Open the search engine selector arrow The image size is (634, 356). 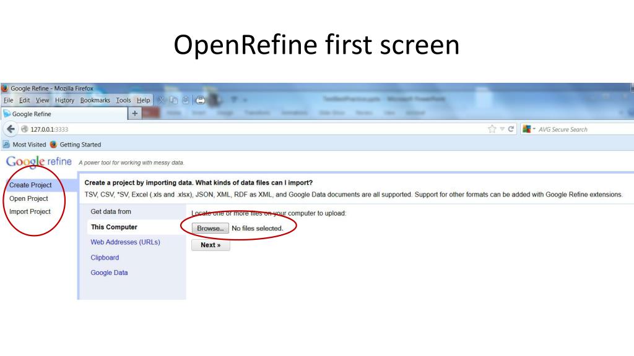[534, 129]
